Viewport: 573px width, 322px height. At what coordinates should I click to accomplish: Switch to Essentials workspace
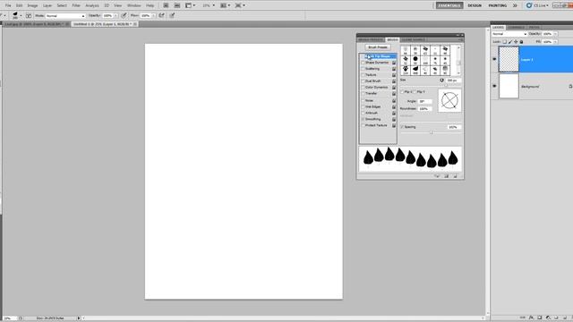pos(449,5)
